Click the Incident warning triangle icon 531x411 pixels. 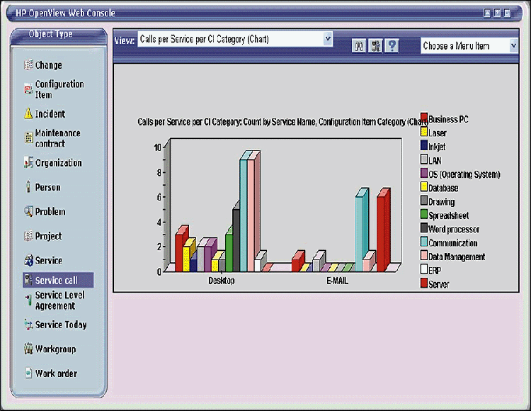28,113
